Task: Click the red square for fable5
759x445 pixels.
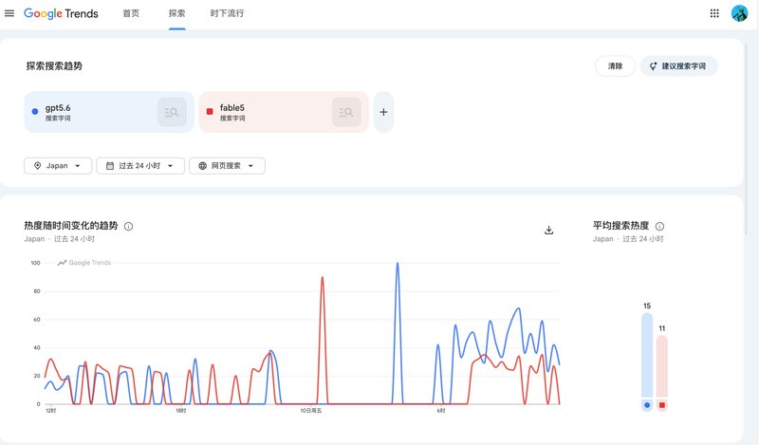Action: click(210, 111)
